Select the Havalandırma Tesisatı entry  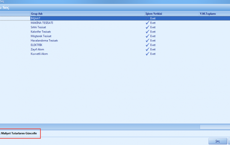(44, 40)
